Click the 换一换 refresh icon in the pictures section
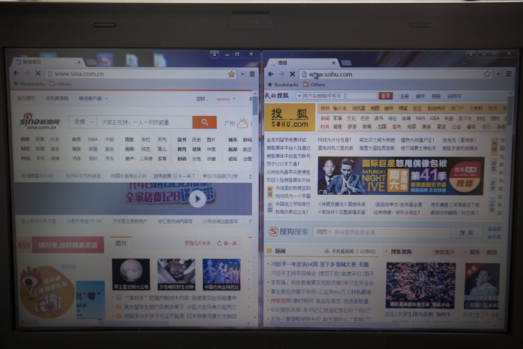 coord(220,243)
